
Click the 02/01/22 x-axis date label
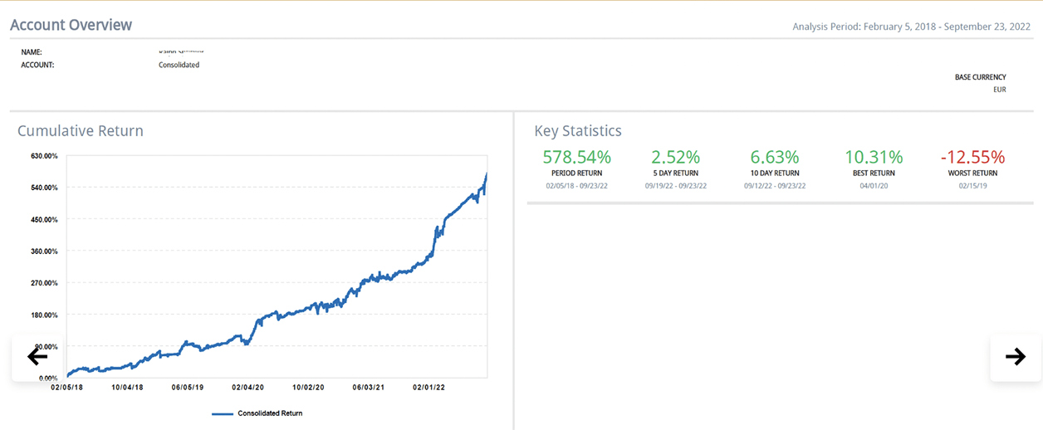pyautogui.click(x=429, y=387)
